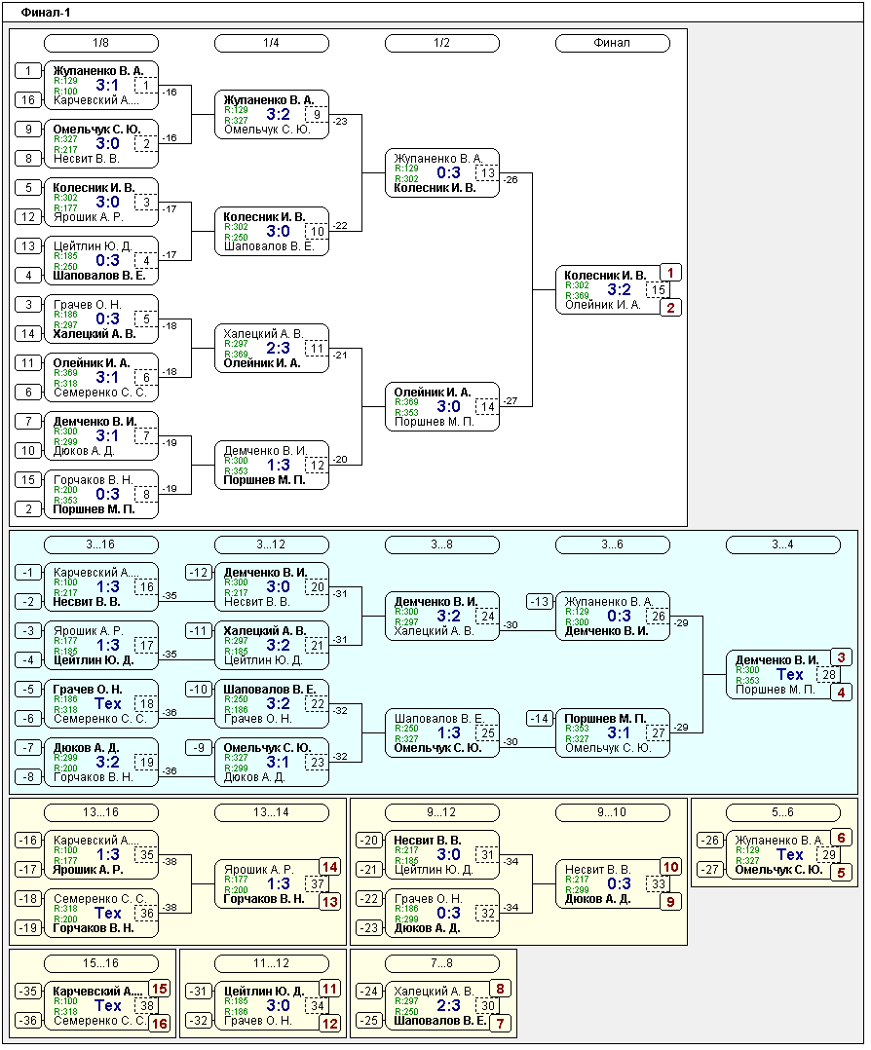Open the 7...8 placement header
Screen dimensions: 871x1050
(x=441, y=963)
